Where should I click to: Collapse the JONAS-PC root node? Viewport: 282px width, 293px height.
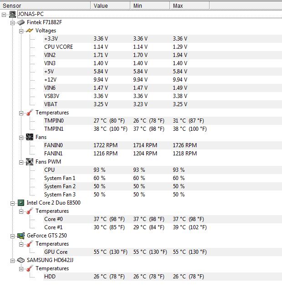[x=4, y=15]
